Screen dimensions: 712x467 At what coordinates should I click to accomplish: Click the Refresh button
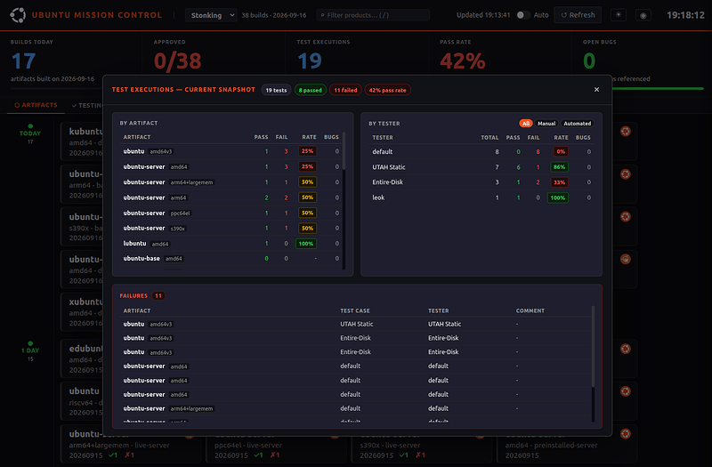pyautogui.click(x=578, y=15)
